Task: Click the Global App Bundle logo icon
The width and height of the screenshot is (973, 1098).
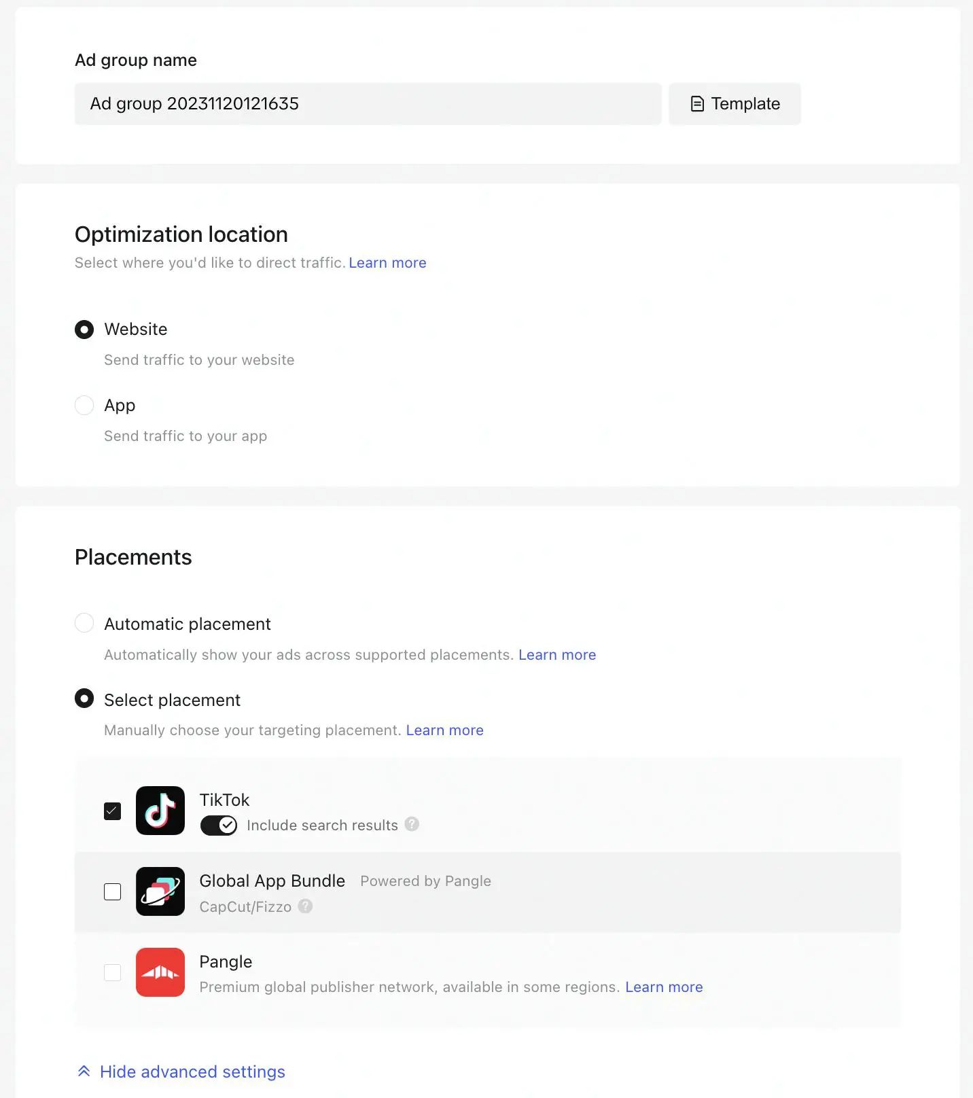Action: pyautogui.click(x=160, y=891)
